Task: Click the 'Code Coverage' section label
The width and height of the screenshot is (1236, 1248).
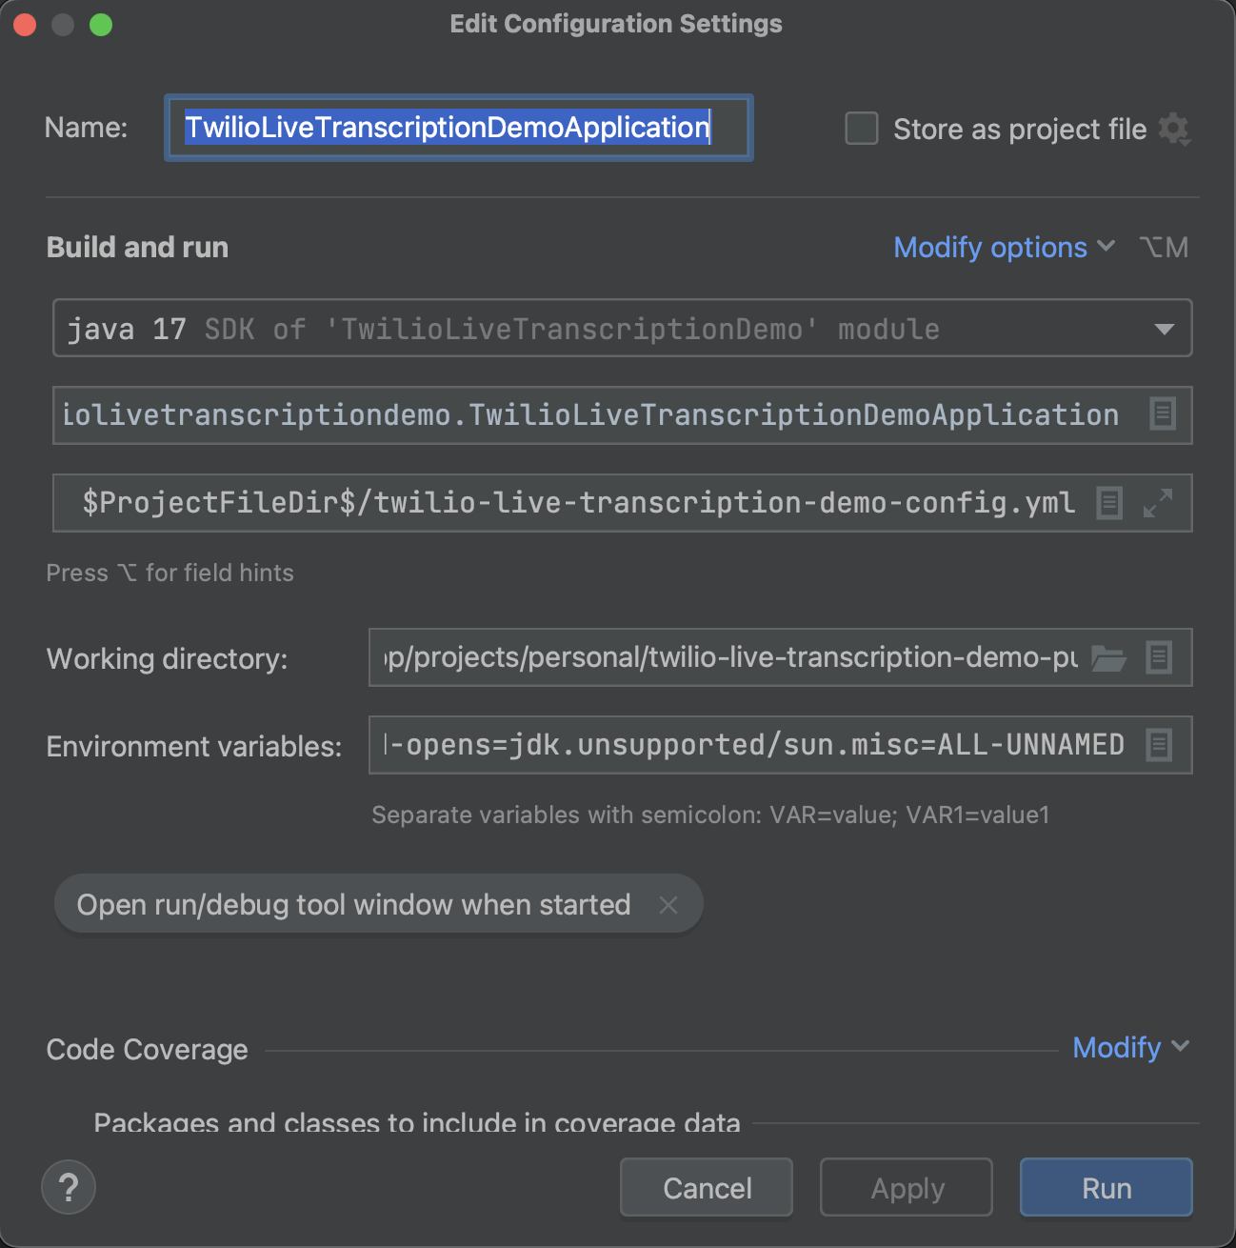Action: coord(147,1050)
